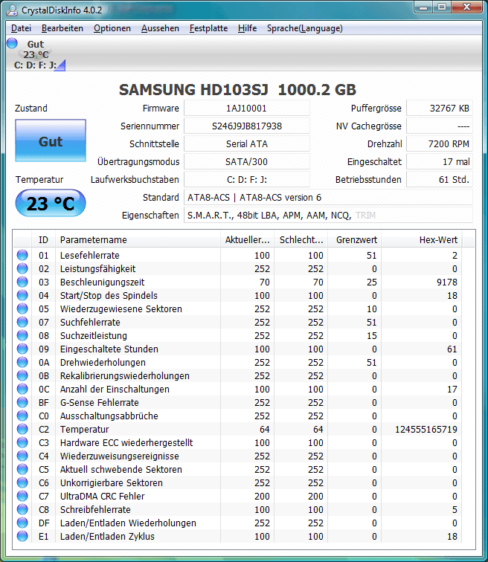The height and width of the screenshot is (562, 488).
Task: Select the Lesefehlerrate parameter name
Action: pyautogui.click(x=89, y=255)
